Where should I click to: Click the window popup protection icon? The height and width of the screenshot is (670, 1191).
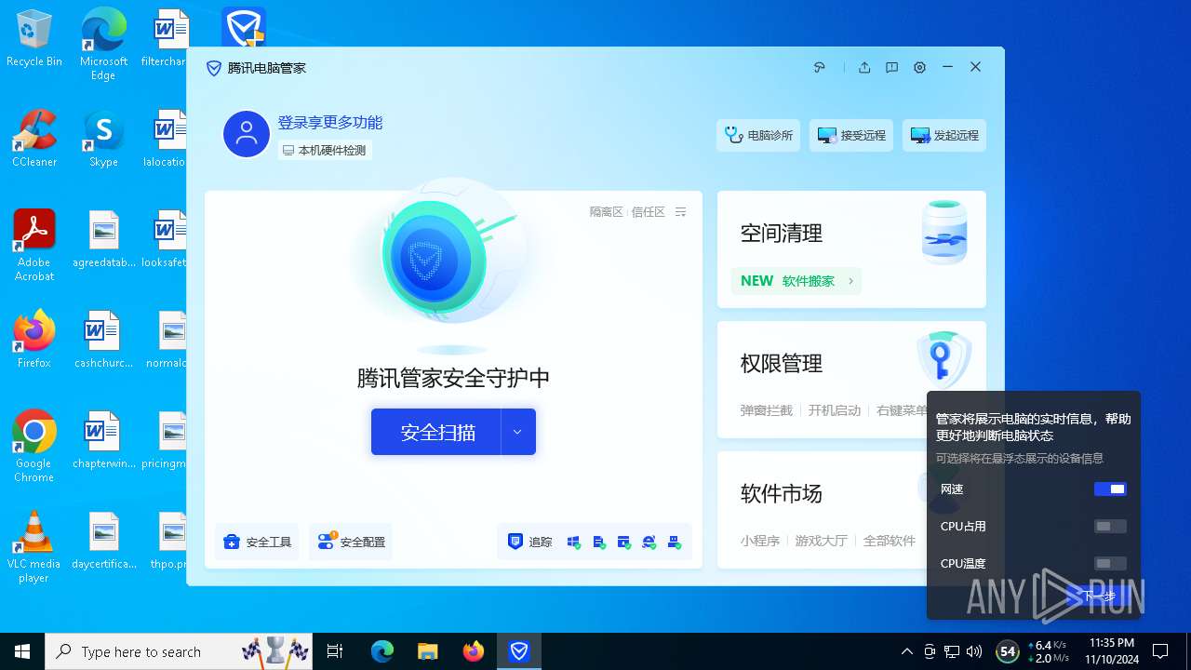(624, 542)
